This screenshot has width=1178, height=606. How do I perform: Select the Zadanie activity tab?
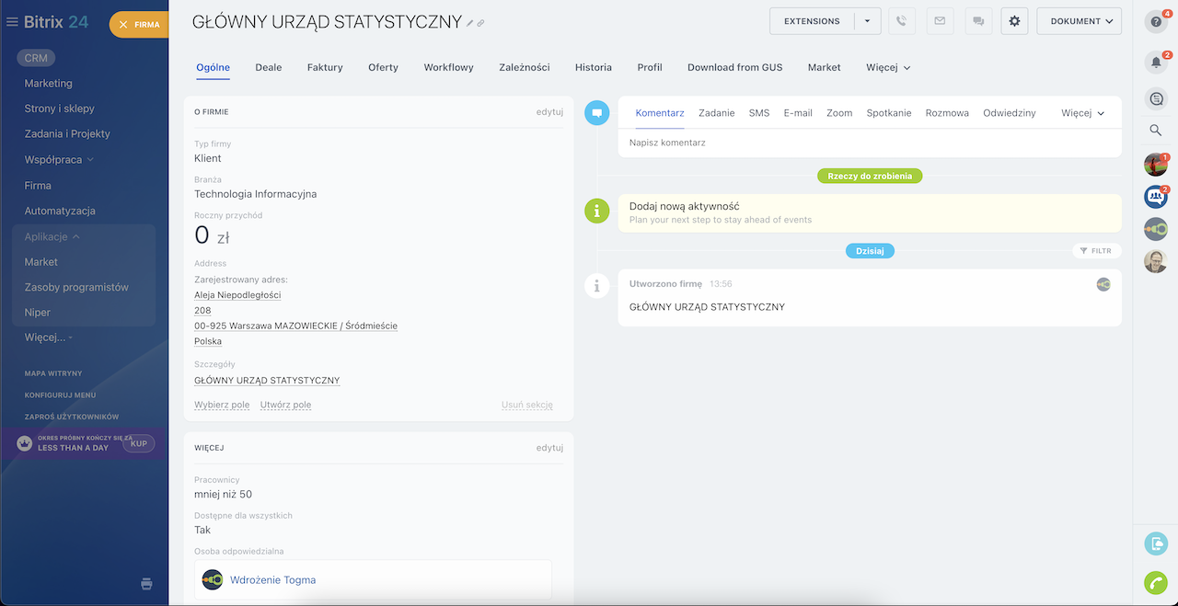[x=716, y=113]
